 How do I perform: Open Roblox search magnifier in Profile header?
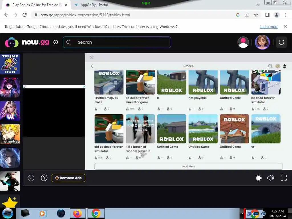click(x=270, y=66)
